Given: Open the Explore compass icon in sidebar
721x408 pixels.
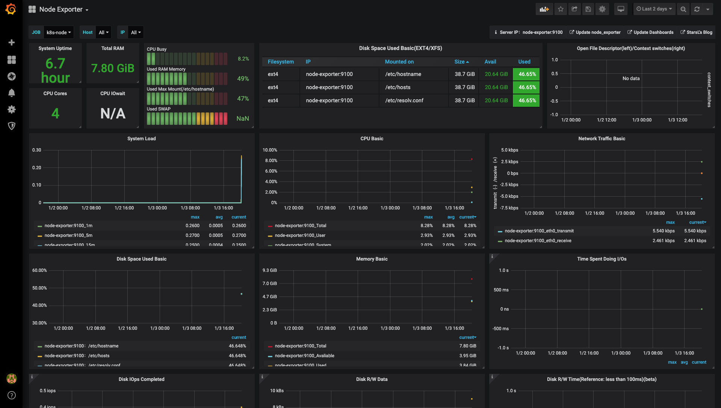Looking at the screenshot, I should coord(12,76).
